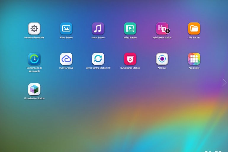Screen dimensions: 228x152
Task: Launch the Video Station app
Action: pos(130,28)
